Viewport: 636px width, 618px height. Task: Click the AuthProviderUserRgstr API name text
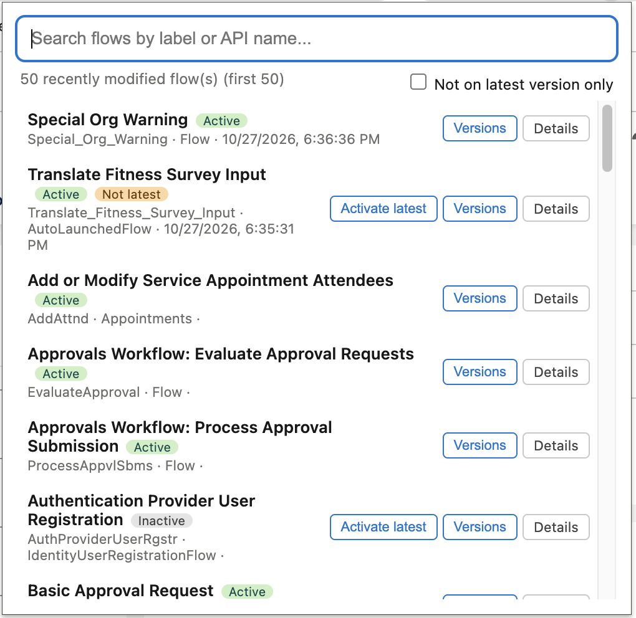[x=103, y=540]
